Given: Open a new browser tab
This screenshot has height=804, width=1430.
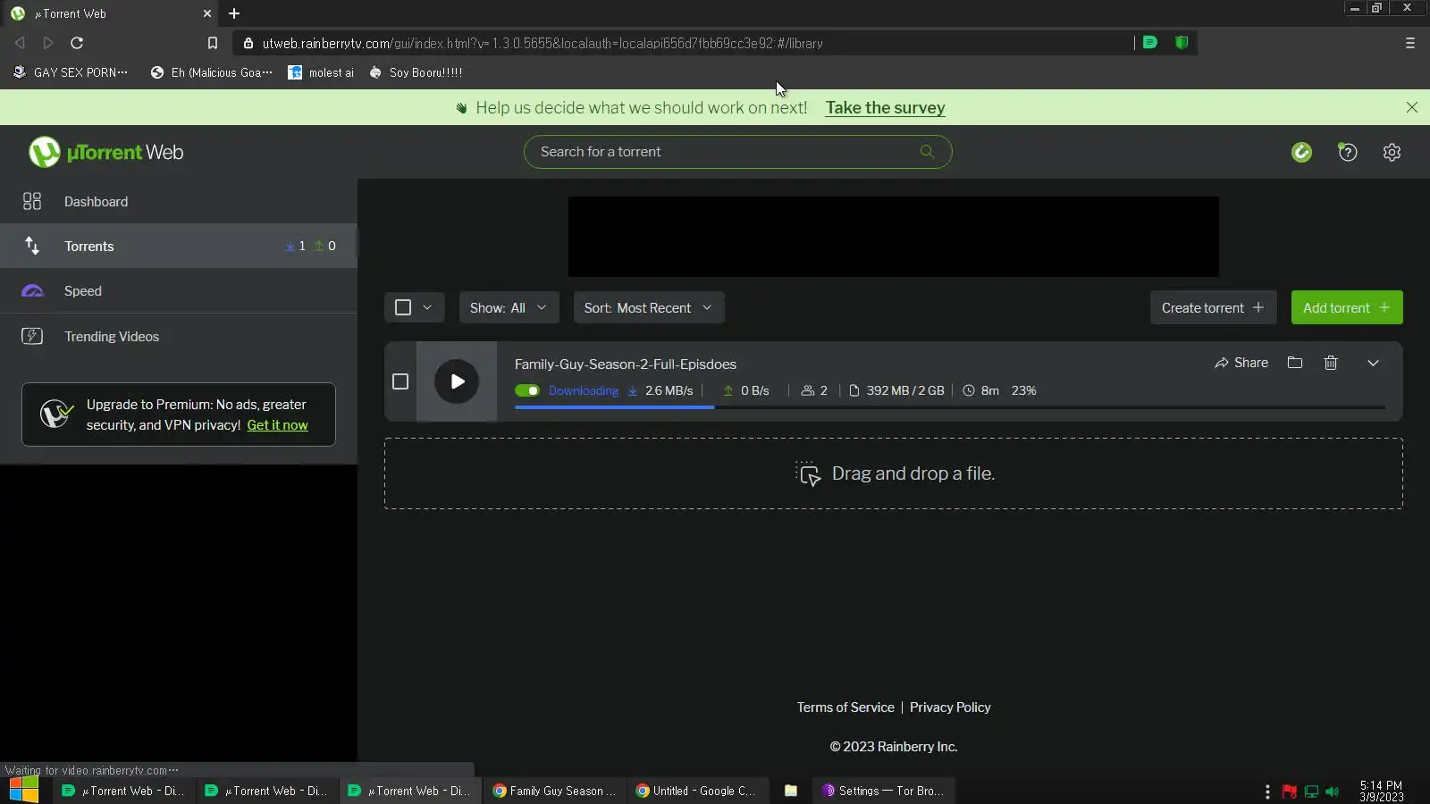Looking at the screenshot, I should pyautogui.click(x=234, y=13).
